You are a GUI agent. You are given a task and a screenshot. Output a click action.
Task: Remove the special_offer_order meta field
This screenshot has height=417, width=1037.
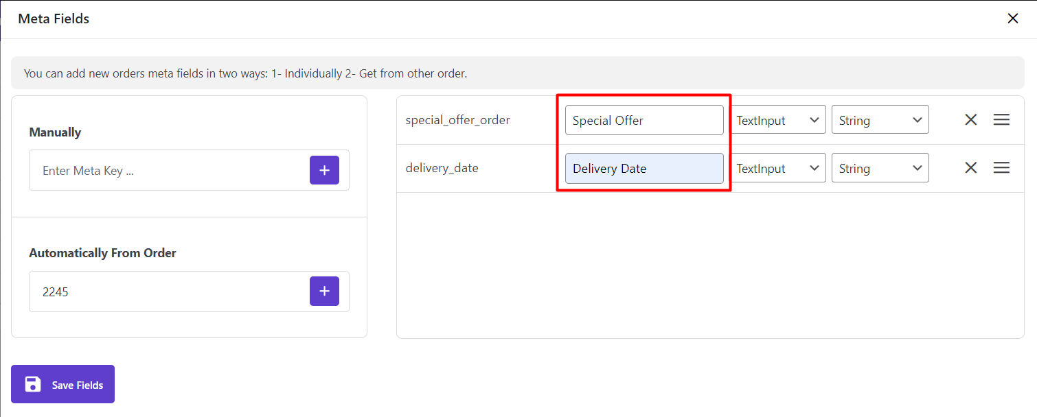coord(970,120)
